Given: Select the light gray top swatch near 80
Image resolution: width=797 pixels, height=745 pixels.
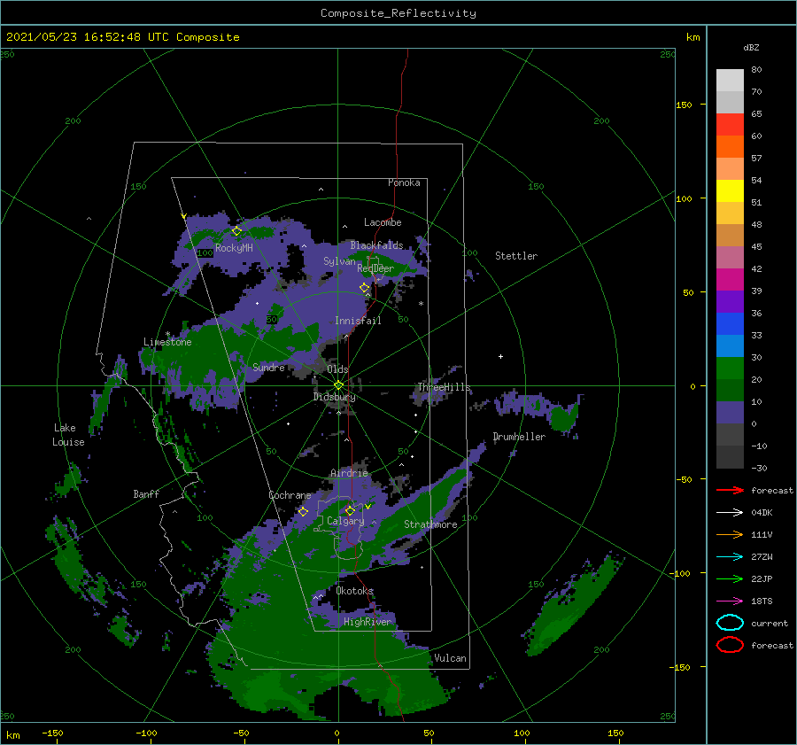Looking at the screenshot, I should (730, 81).
